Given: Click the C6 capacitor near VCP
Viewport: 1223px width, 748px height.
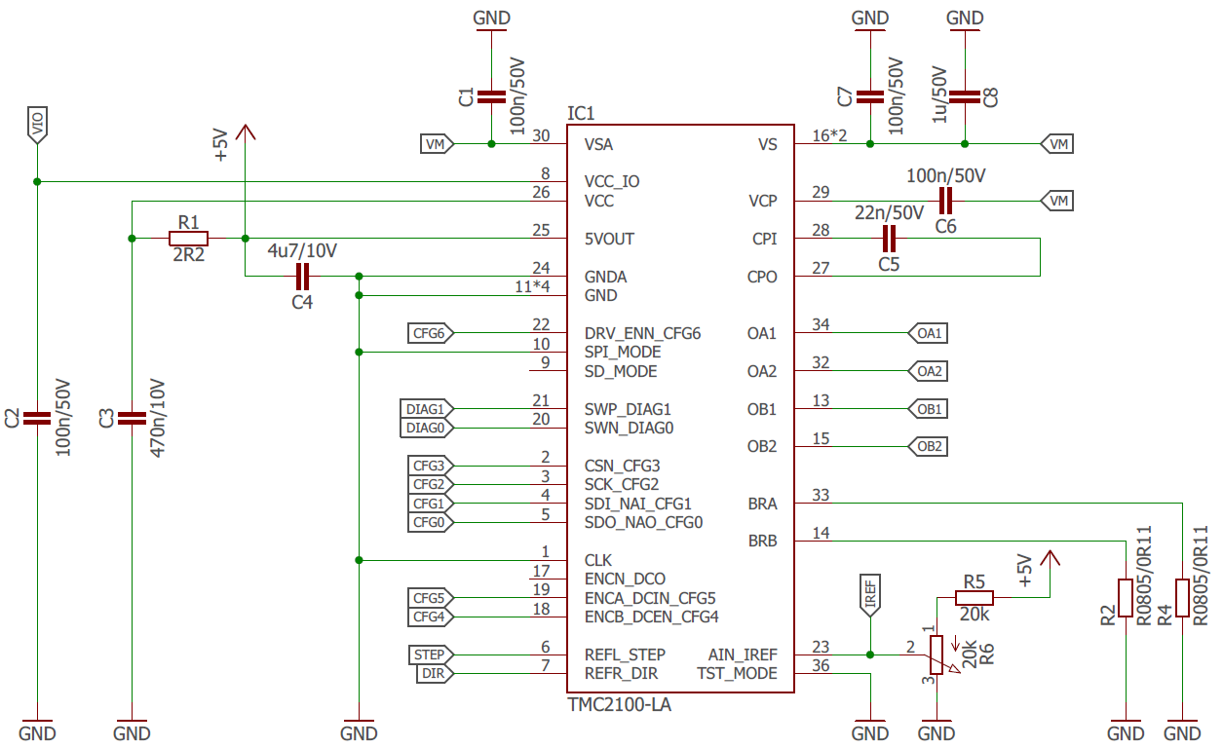Looking at the screenshot, I should (x=944, y=202).
